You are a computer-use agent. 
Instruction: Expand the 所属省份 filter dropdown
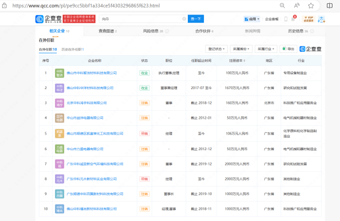tap(241, 49)
